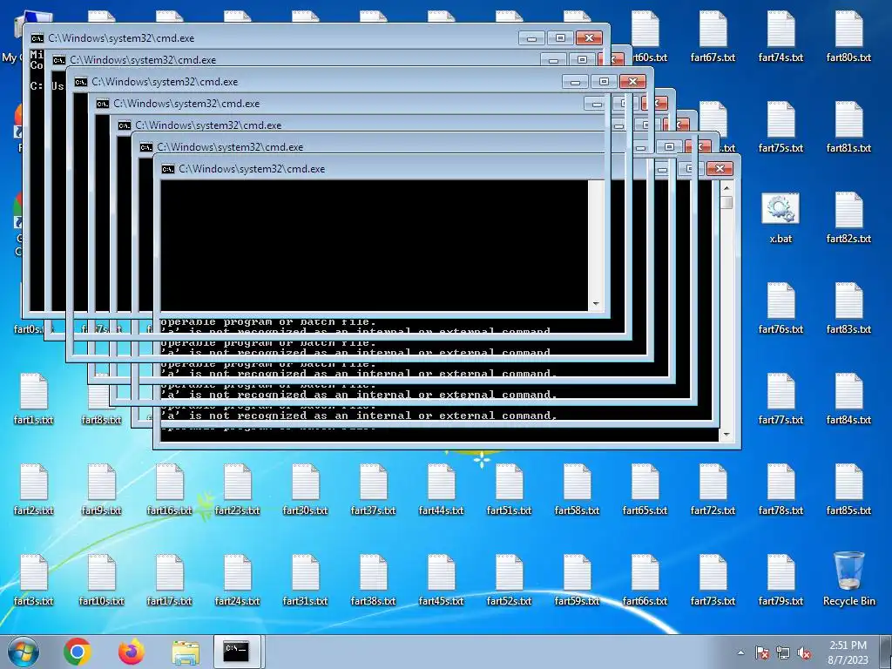Show hidden system tray icons arrow
The height and width of the screenshot is (669, 892).
[x=740, y=652]
